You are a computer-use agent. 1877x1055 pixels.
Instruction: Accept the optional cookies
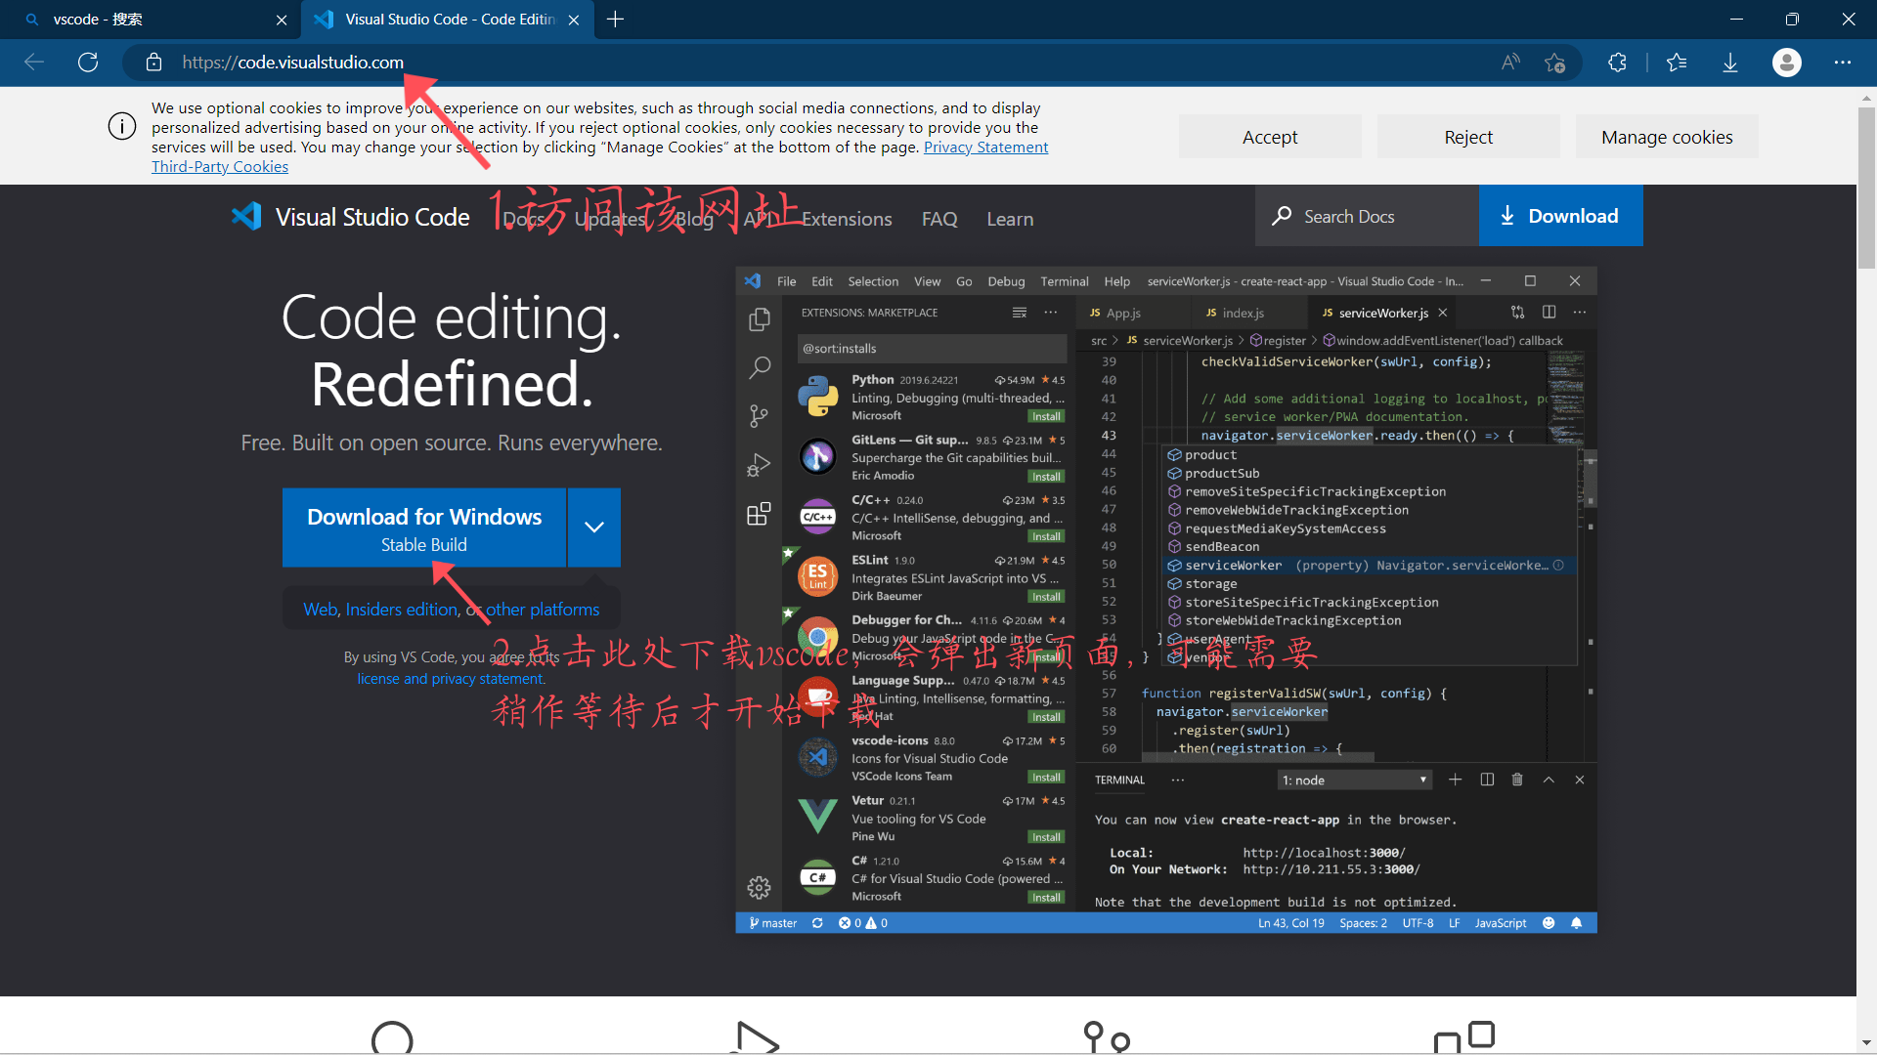(1269, 137)
